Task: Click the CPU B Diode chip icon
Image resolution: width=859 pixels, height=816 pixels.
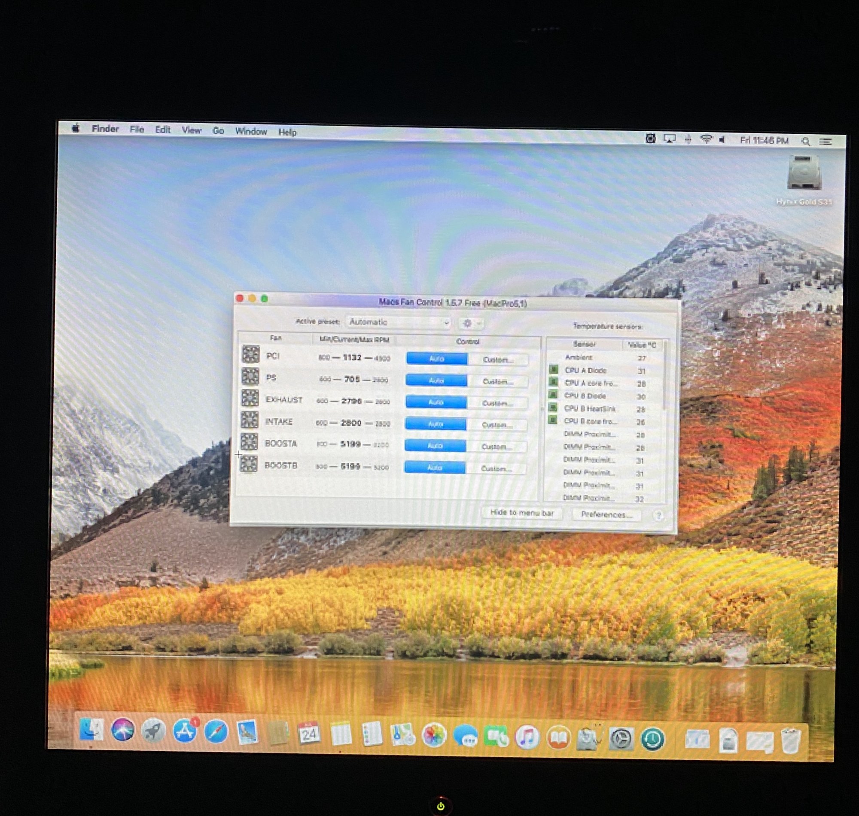Action: click(553, 395)
